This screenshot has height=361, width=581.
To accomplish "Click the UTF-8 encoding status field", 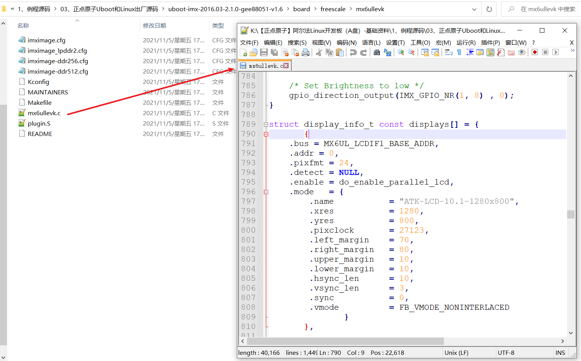I will click(x=524, y=353).
